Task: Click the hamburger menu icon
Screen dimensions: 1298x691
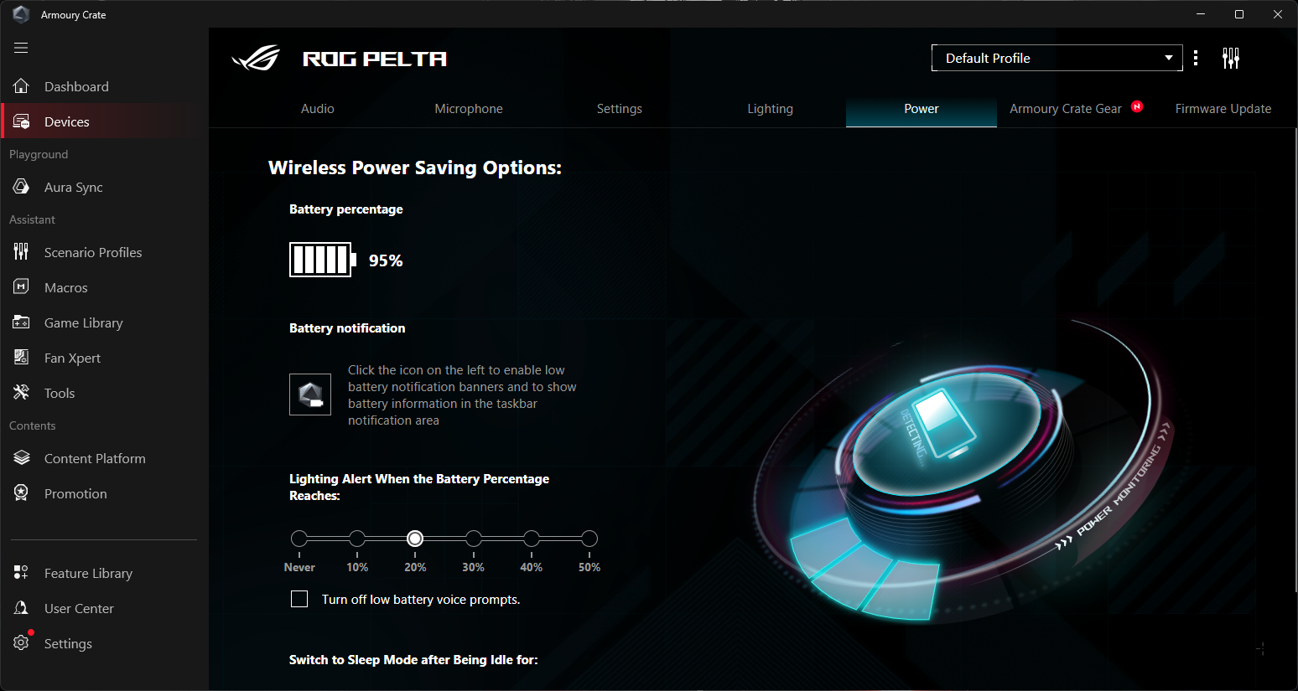Action: (21, 48)
